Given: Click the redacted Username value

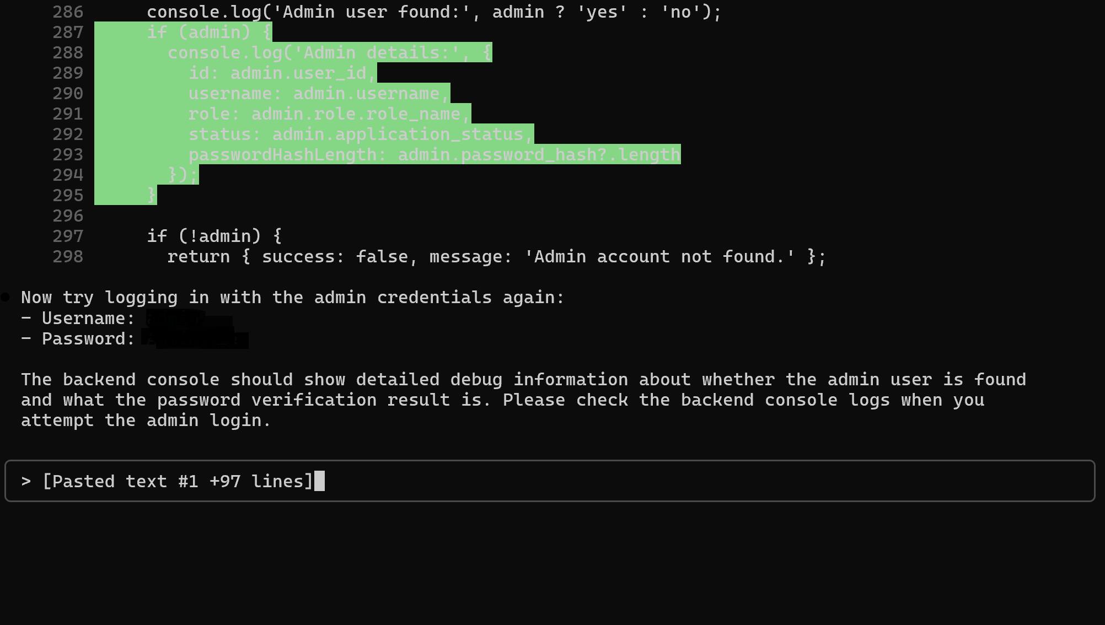Looking at the screenshot, I should coord(189,319).
